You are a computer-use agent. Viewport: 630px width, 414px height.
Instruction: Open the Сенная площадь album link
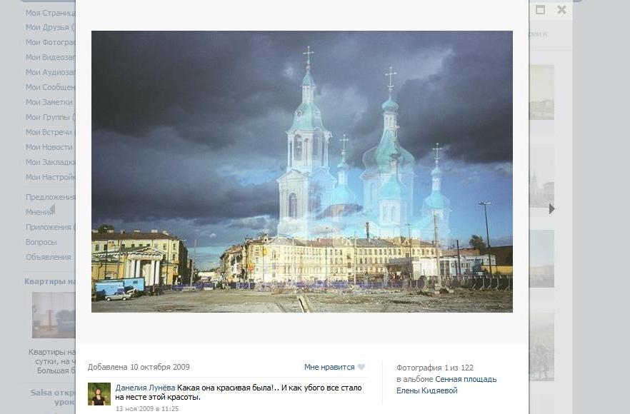click(x=466, y=379)
